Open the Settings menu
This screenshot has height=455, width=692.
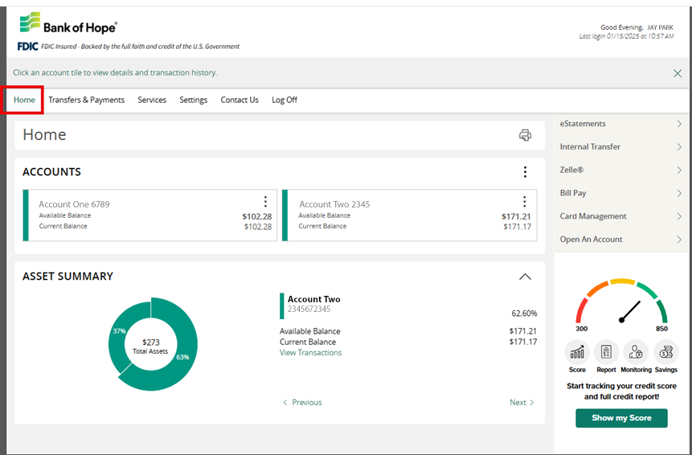[x=194, y=100]
